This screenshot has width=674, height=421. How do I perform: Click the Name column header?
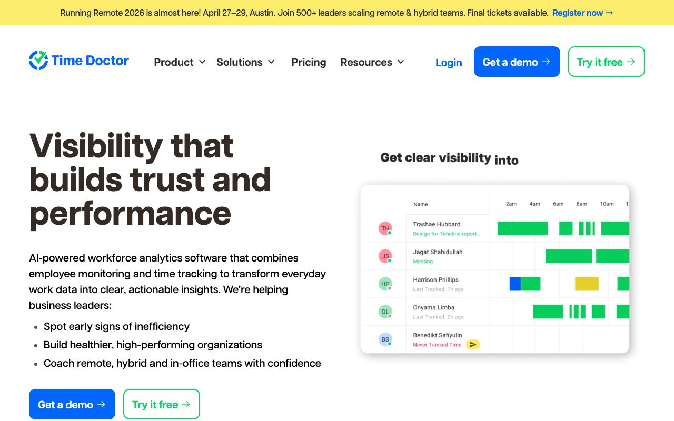pyautogui.click(x=420, y=204)
